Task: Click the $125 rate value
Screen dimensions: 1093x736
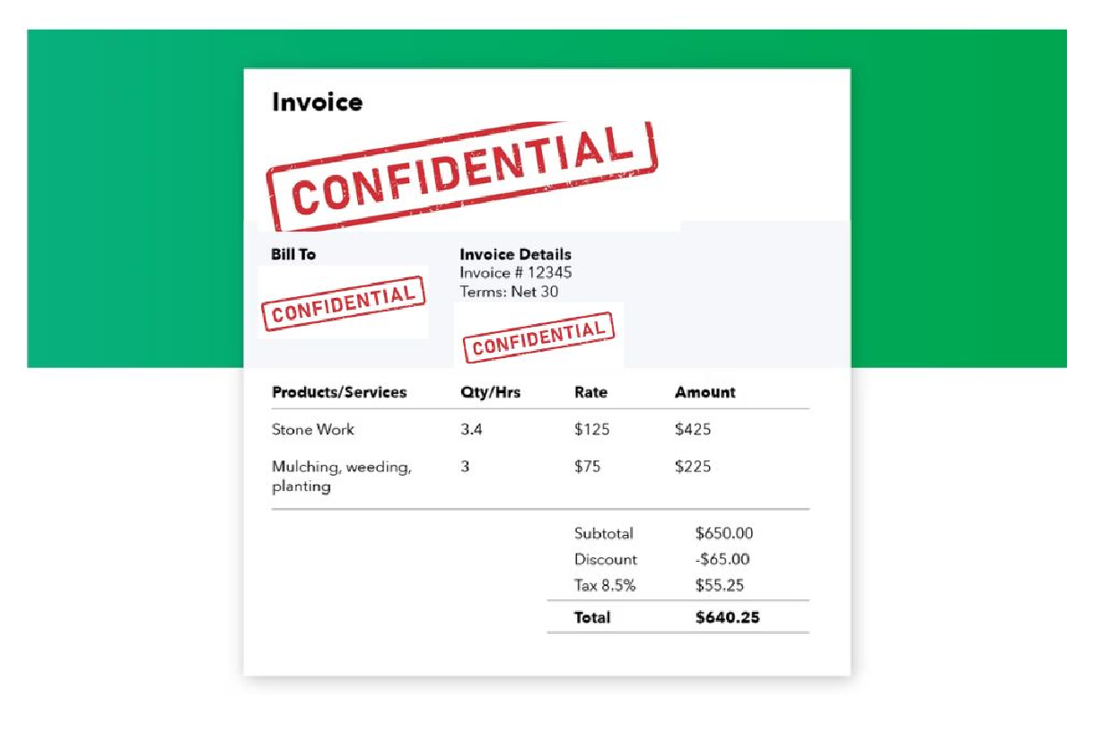Action: (x=592, y=430)
